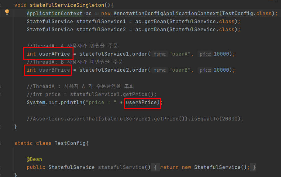281x177 pixels.
Task: Click the "price = " string literal
Action: tap(101, 103)
